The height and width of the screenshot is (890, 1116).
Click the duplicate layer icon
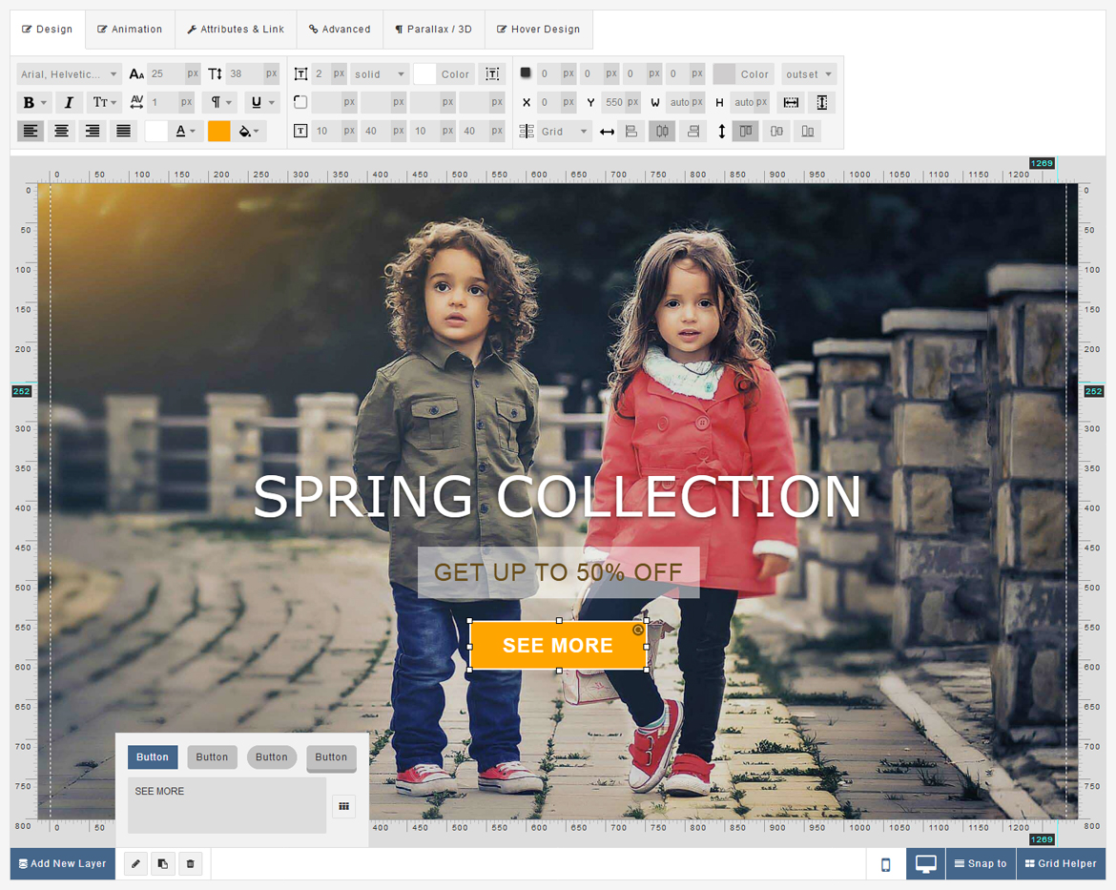(163, 864)
